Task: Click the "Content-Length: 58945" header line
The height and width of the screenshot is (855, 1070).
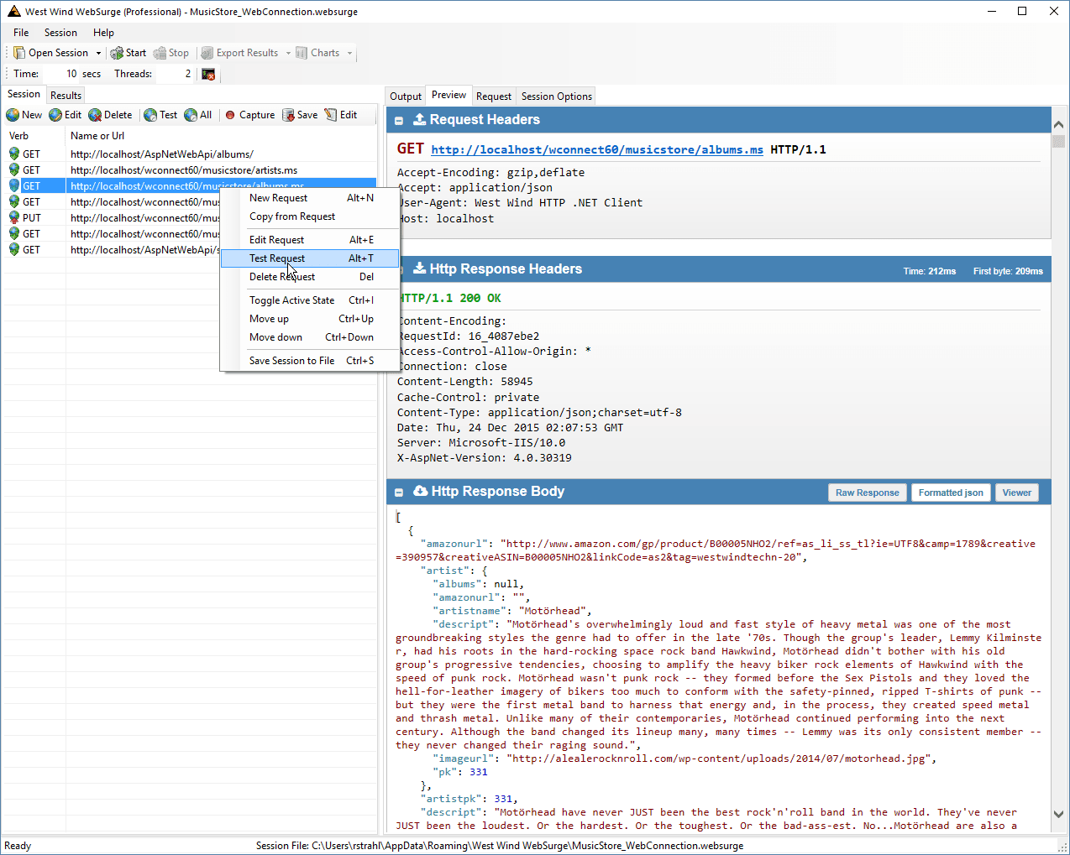Action: click(465, 382)
